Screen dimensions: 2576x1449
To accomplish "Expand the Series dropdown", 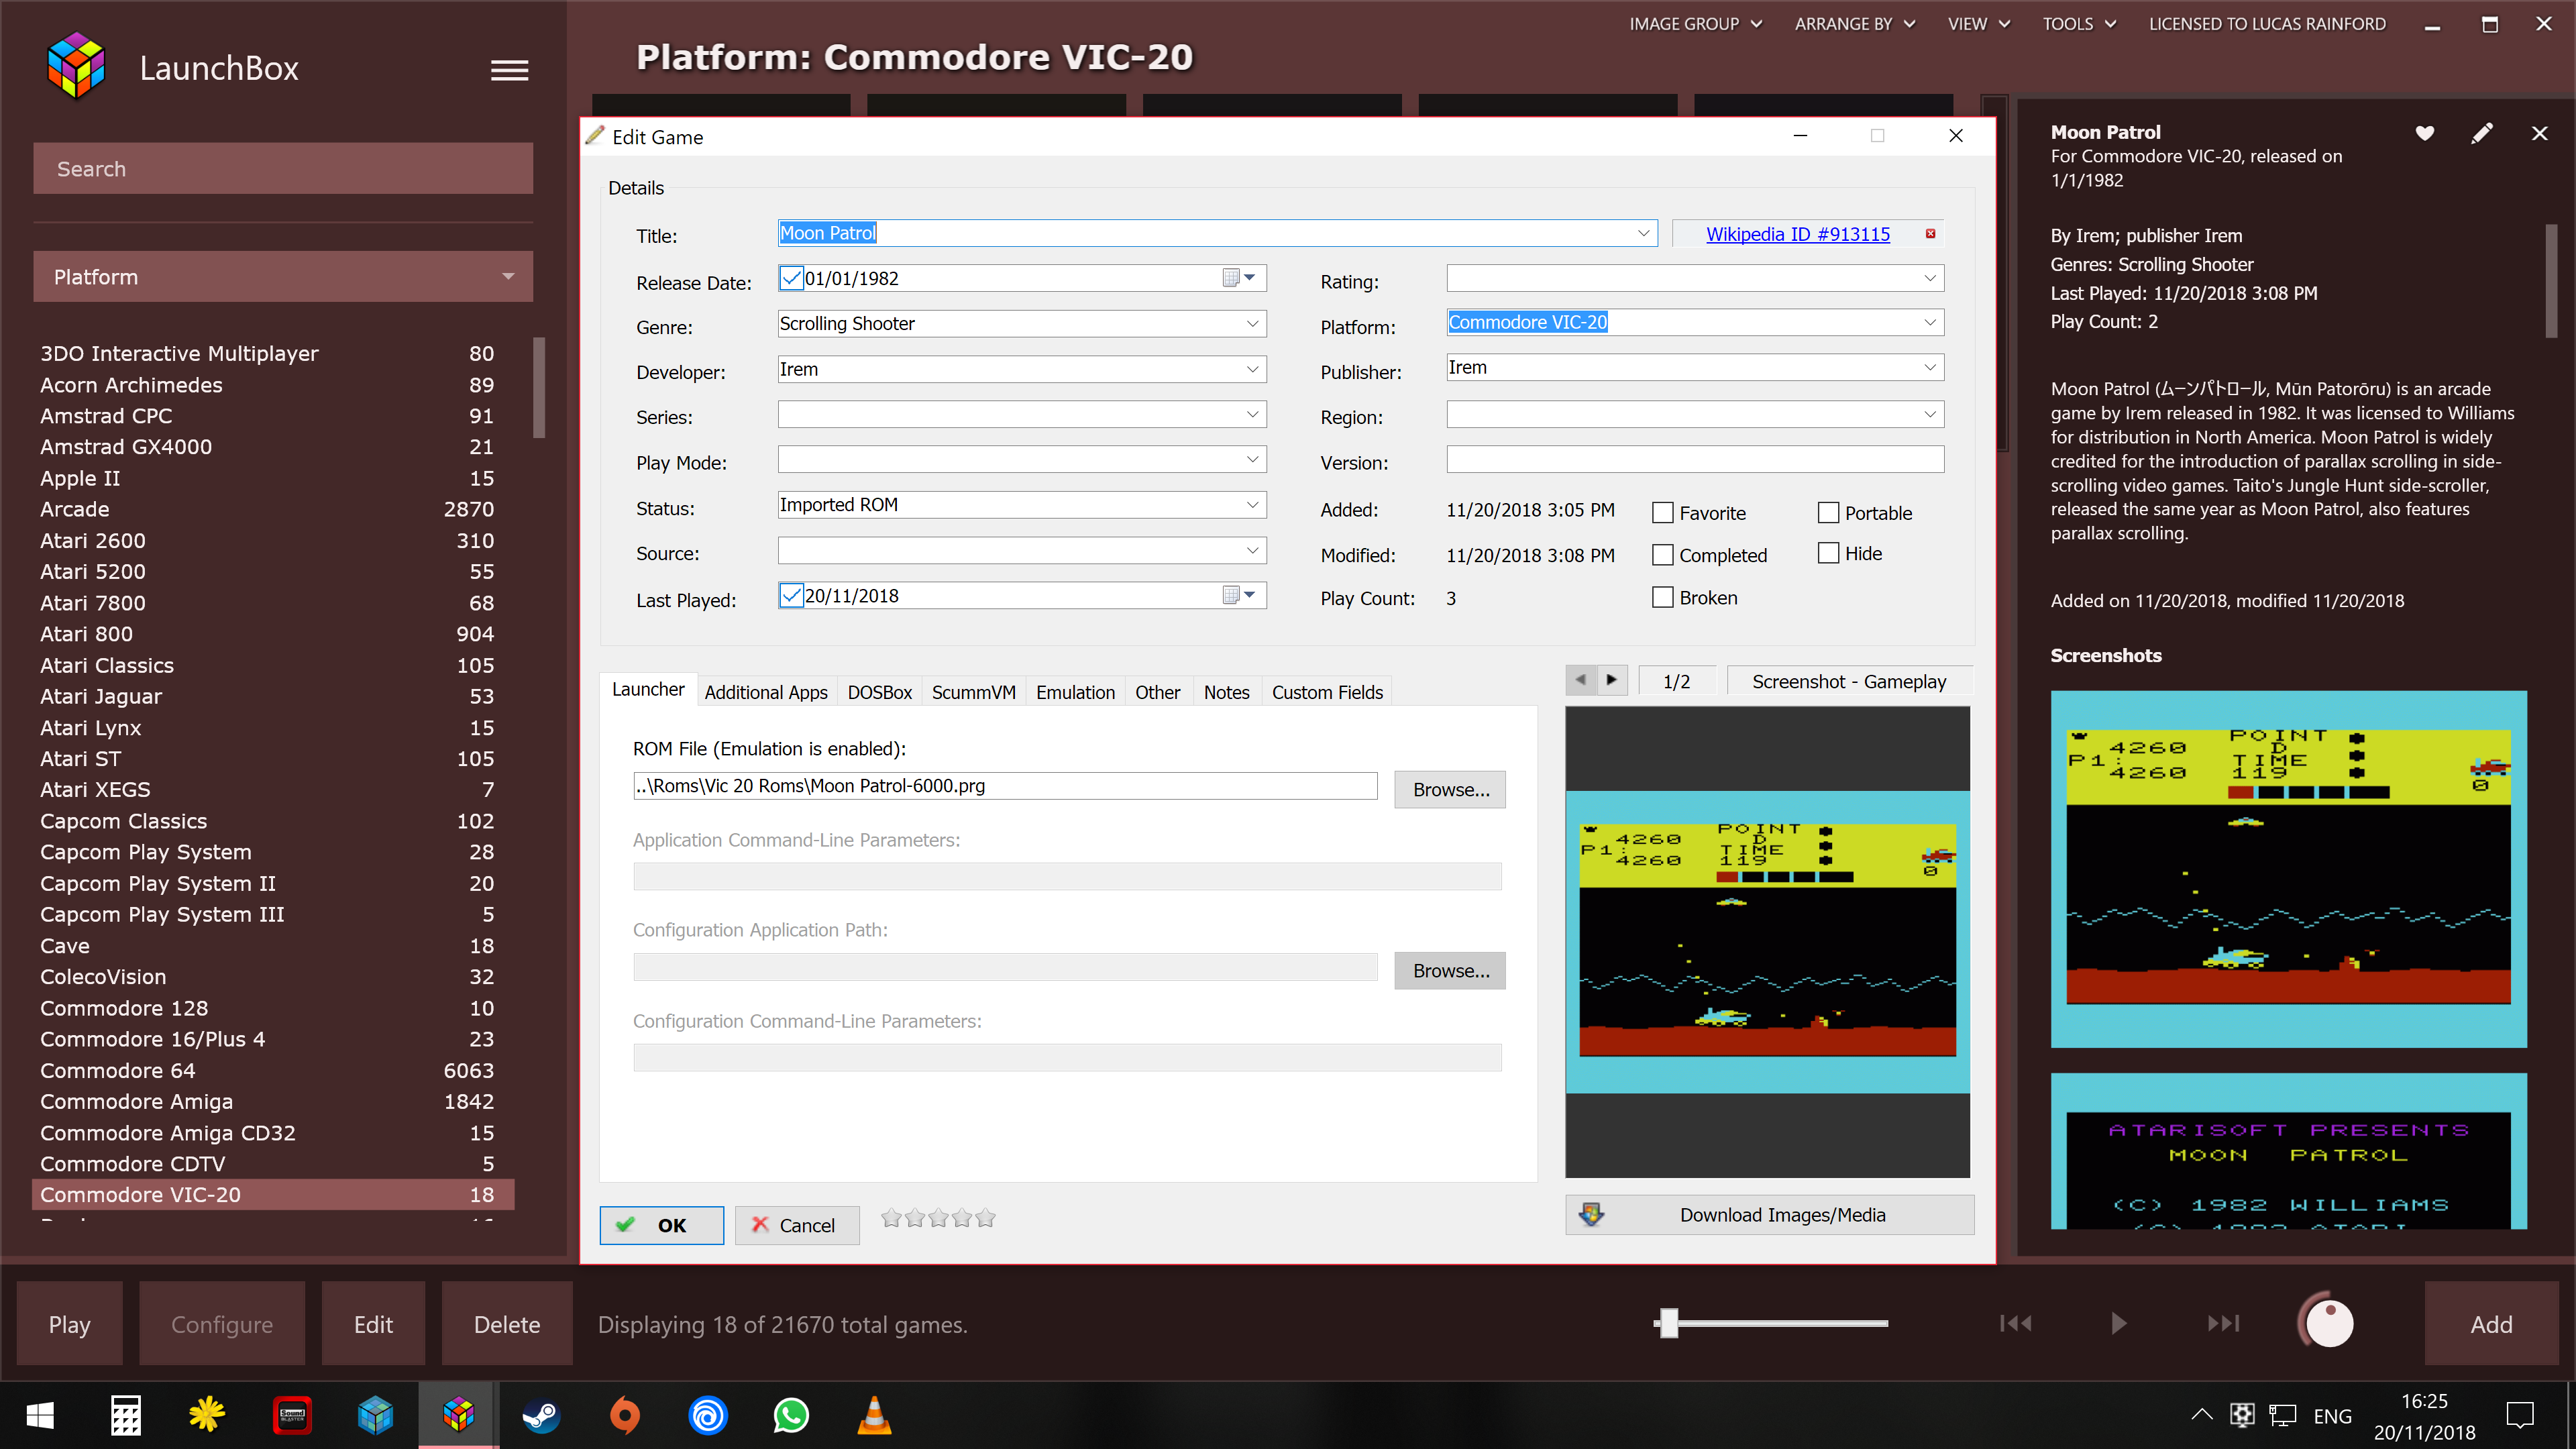I will click(x=1252, y=414).
